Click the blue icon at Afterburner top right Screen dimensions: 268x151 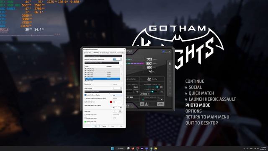point(163,51)
